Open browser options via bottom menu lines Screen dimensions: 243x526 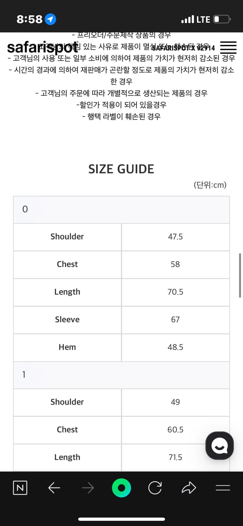tap(222, 487)
